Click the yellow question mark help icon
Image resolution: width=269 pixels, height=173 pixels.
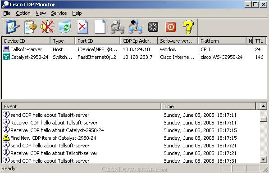pyautogui.click(x=188, y=27)
